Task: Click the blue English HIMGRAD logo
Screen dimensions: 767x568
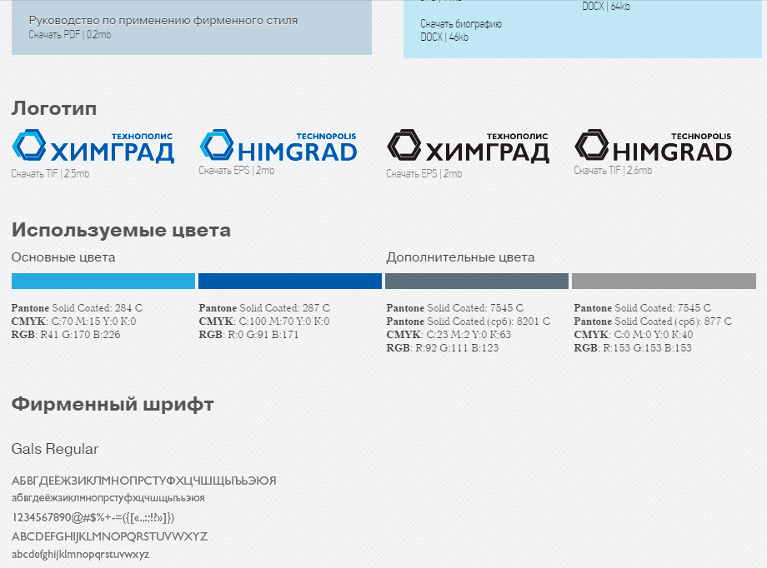Action: 278,145
